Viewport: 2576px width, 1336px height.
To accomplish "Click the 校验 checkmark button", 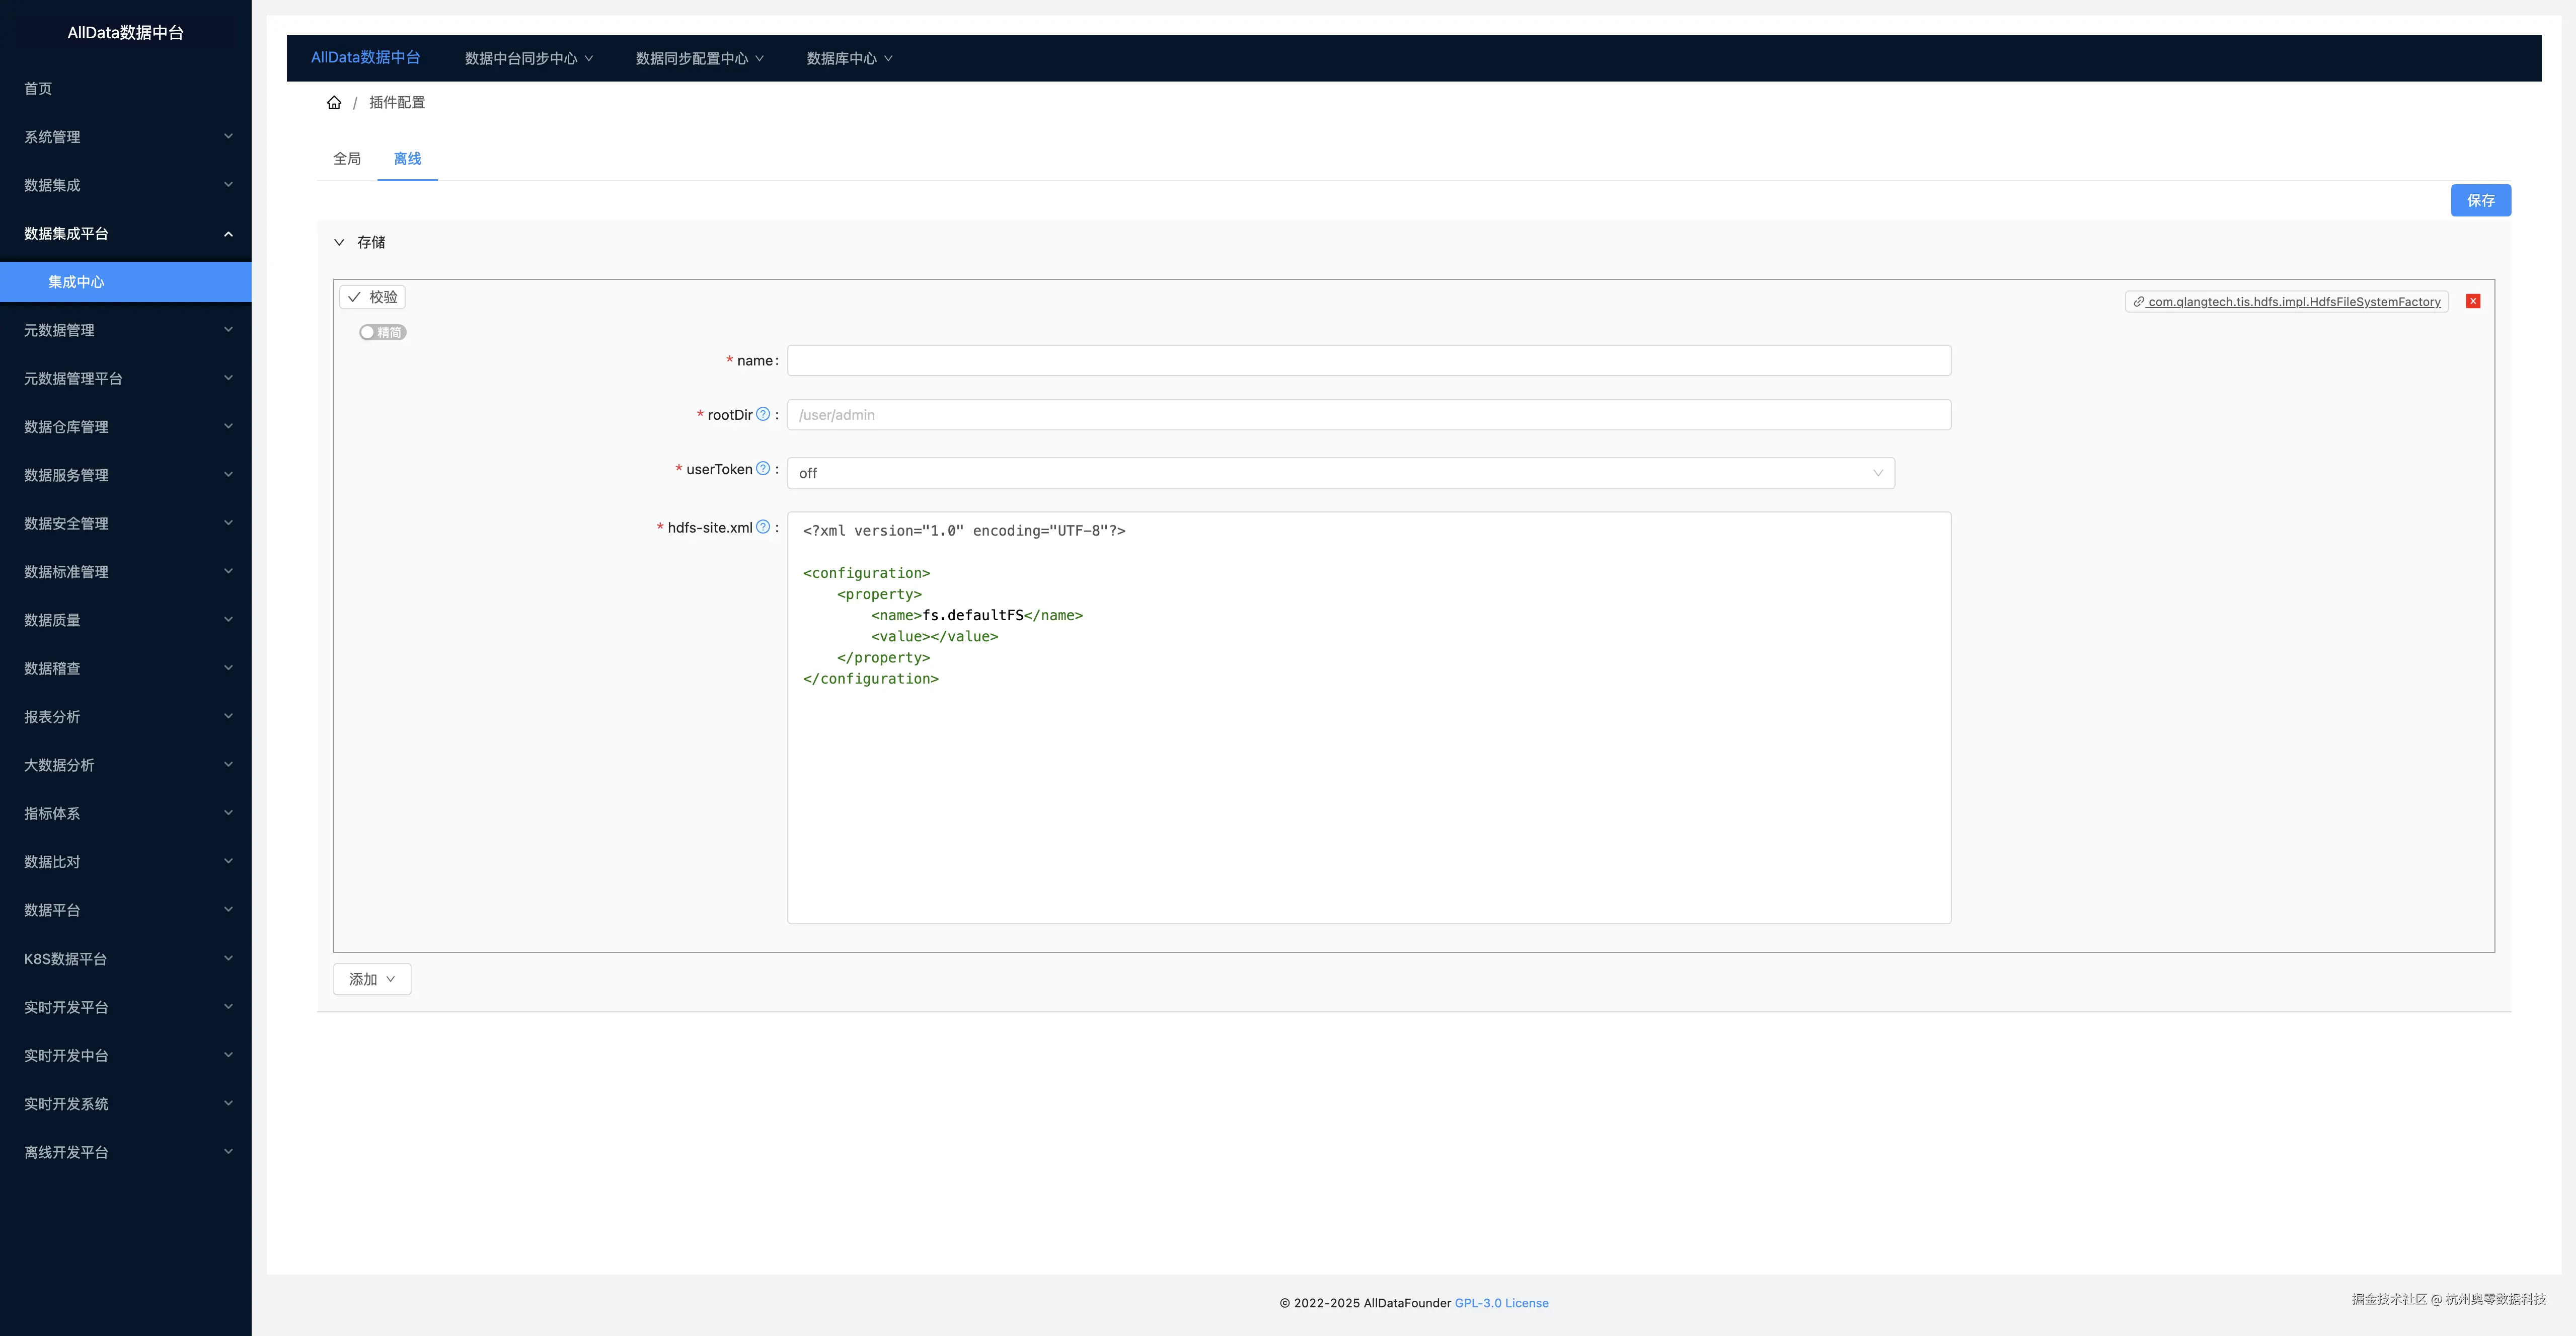I will click(372, 297).
